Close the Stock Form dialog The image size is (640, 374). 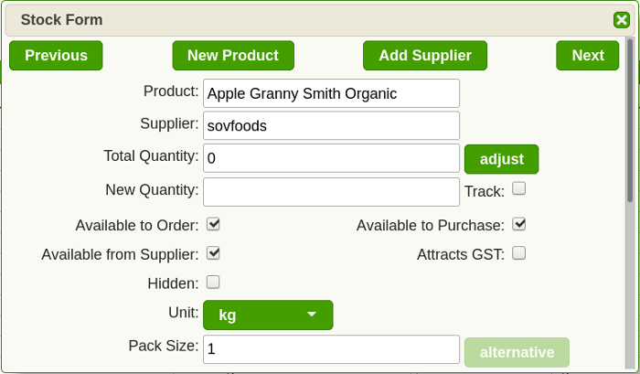point(621,19)
